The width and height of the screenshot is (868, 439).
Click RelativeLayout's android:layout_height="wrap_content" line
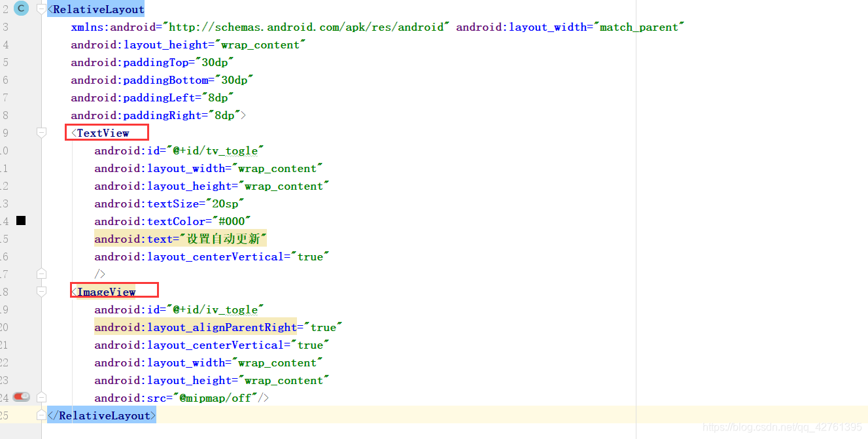[x=188, y=44]
